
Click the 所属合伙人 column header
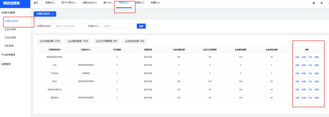[86, 50]
